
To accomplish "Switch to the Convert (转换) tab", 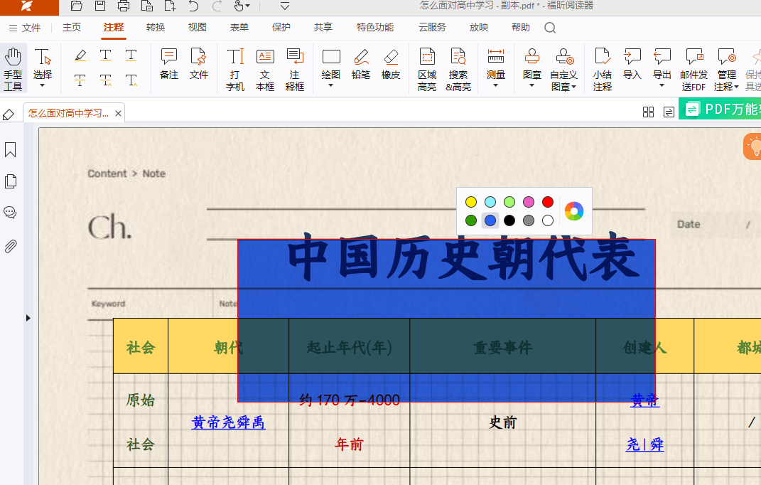I will click(x=156, y=28).
